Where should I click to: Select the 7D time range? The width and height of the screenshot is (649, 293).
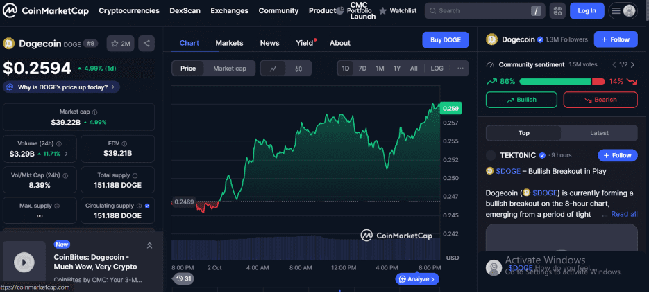pos(362,69)
